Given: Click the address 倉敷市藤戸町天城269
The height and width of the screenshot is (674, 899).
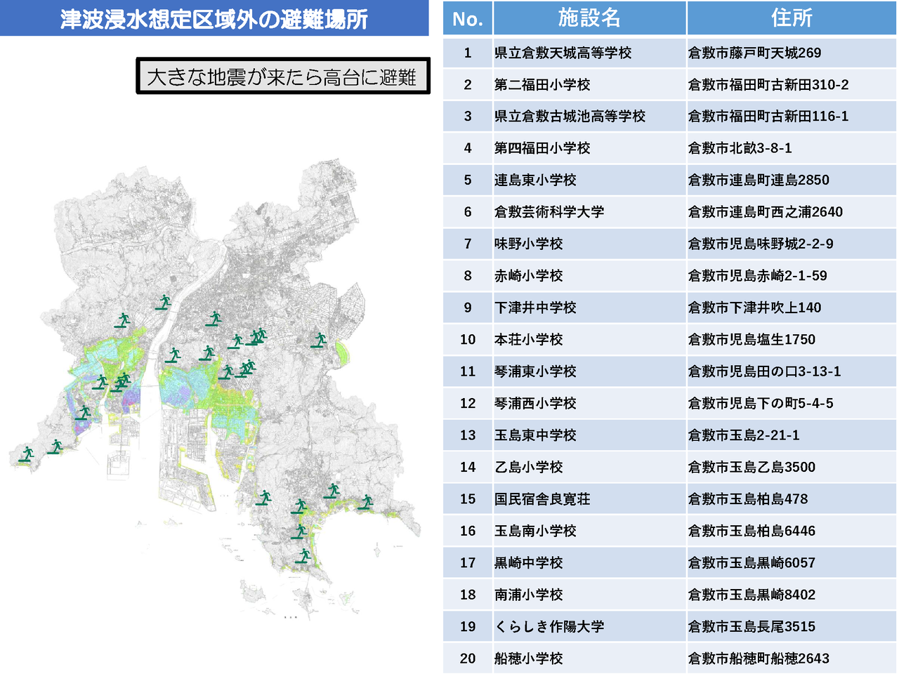Looking at the screenshot, I should pyautogui.click(x=754, y=53).
